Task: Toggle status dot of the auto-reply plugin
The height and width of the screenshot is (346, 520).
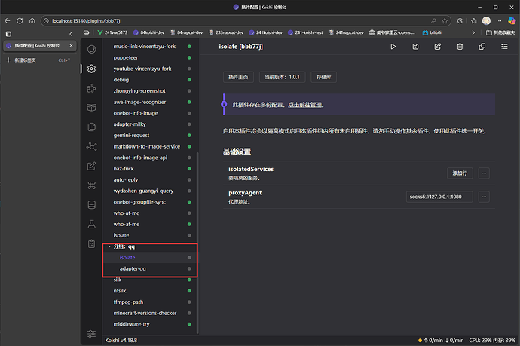Action: pyautogui.click(x=189, y=180)
